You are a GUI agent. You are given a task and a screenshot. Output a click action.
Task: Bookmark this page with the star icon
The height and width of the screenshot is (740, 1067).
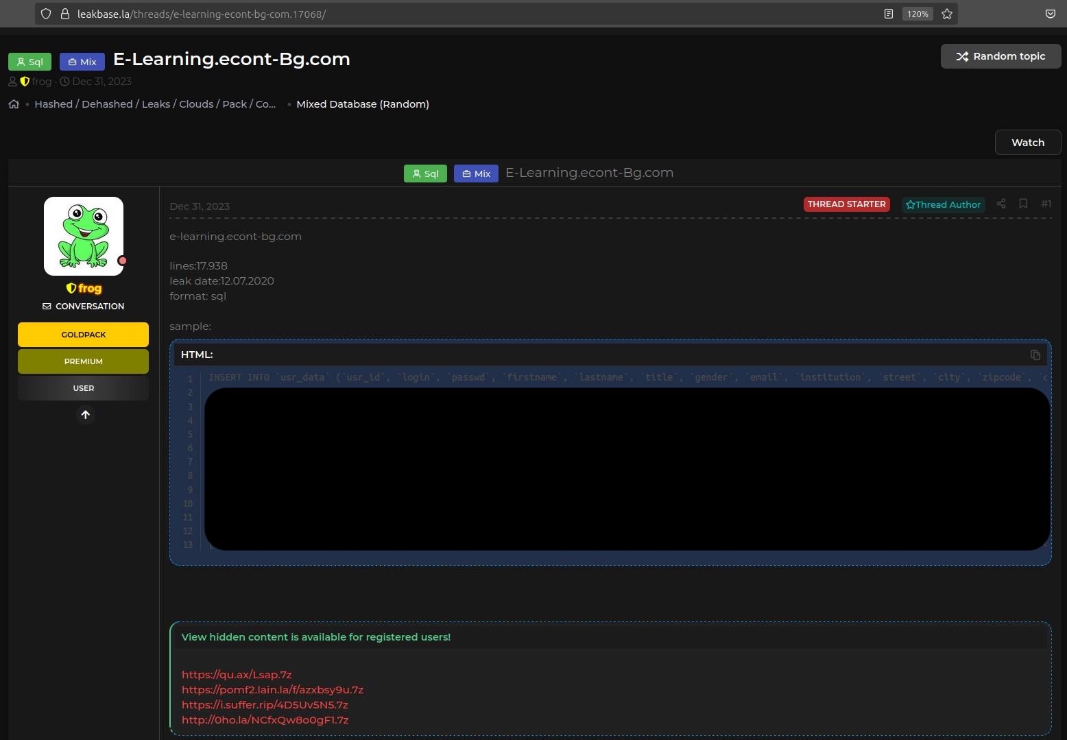coord(947,14)
